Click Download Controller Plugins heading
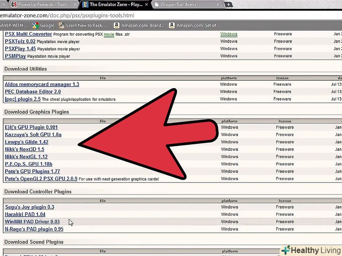The height and width of the screenshot is (256, 342). pos(38,192)
